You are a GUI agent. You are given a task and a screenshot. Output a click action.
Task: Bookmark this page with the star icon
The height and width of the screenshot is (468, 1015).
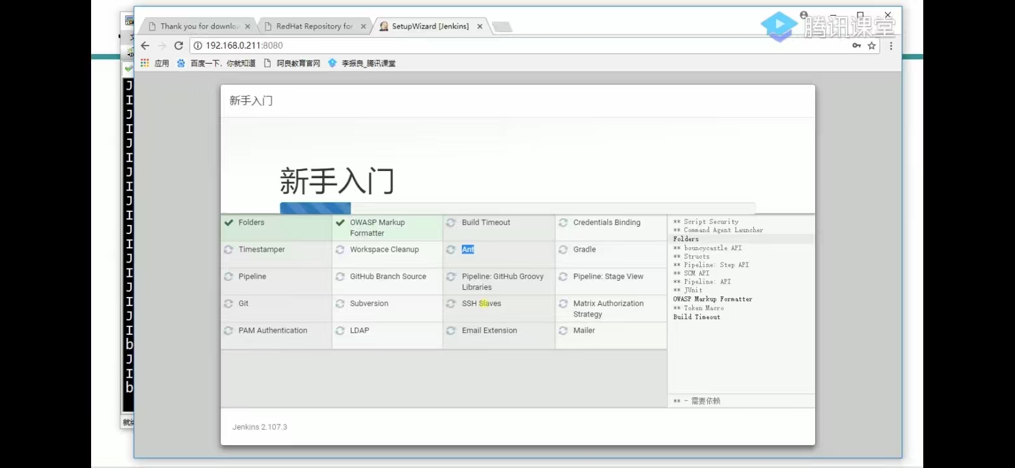[872, 45]
